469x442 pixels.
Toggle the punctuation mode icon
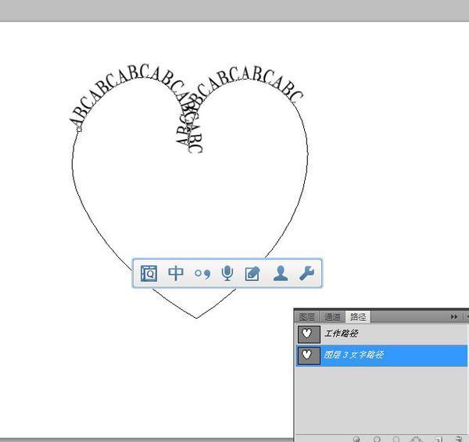tap(202, 273)
